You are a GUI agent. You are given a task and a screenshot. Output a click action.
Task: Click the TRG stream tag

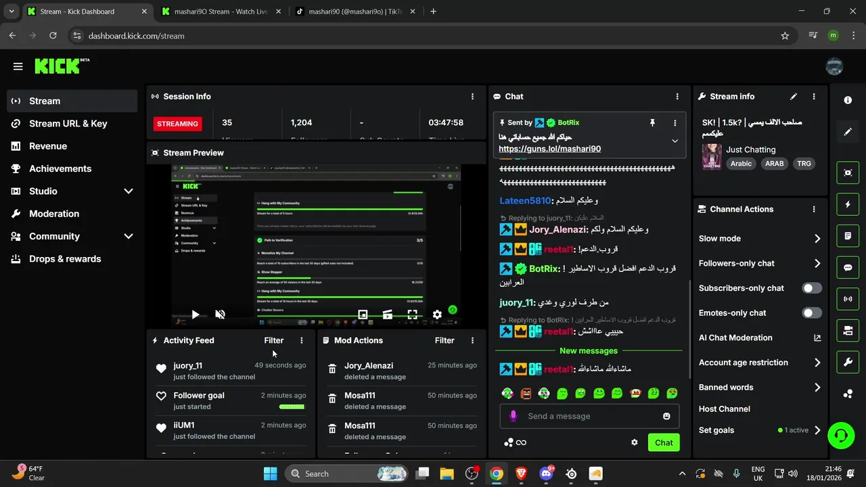point(804,164)
